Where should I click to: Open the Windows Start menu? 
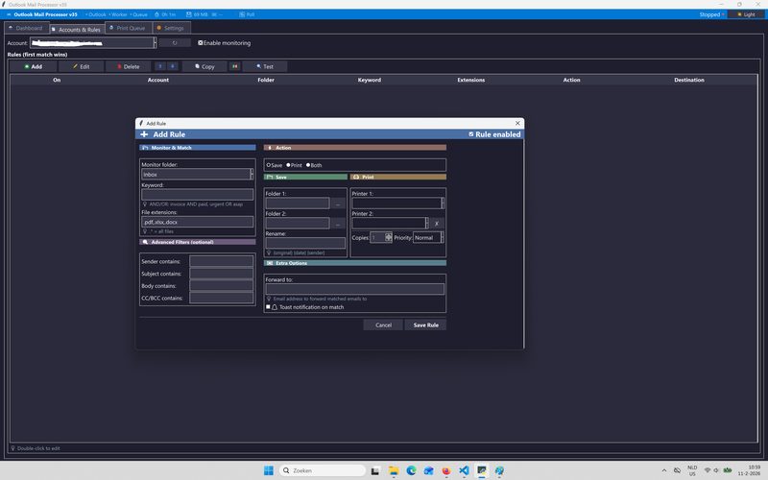tap(269, 470)
